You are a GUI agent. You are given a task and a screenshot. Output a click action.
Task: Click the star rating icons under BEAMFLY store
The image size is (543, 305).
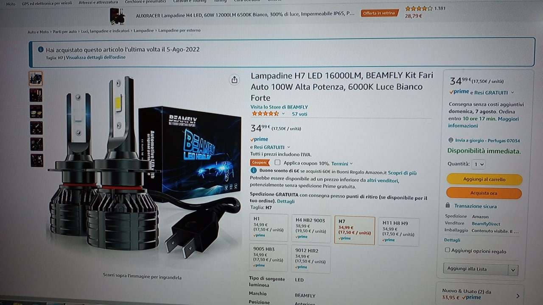click(265, 114)
